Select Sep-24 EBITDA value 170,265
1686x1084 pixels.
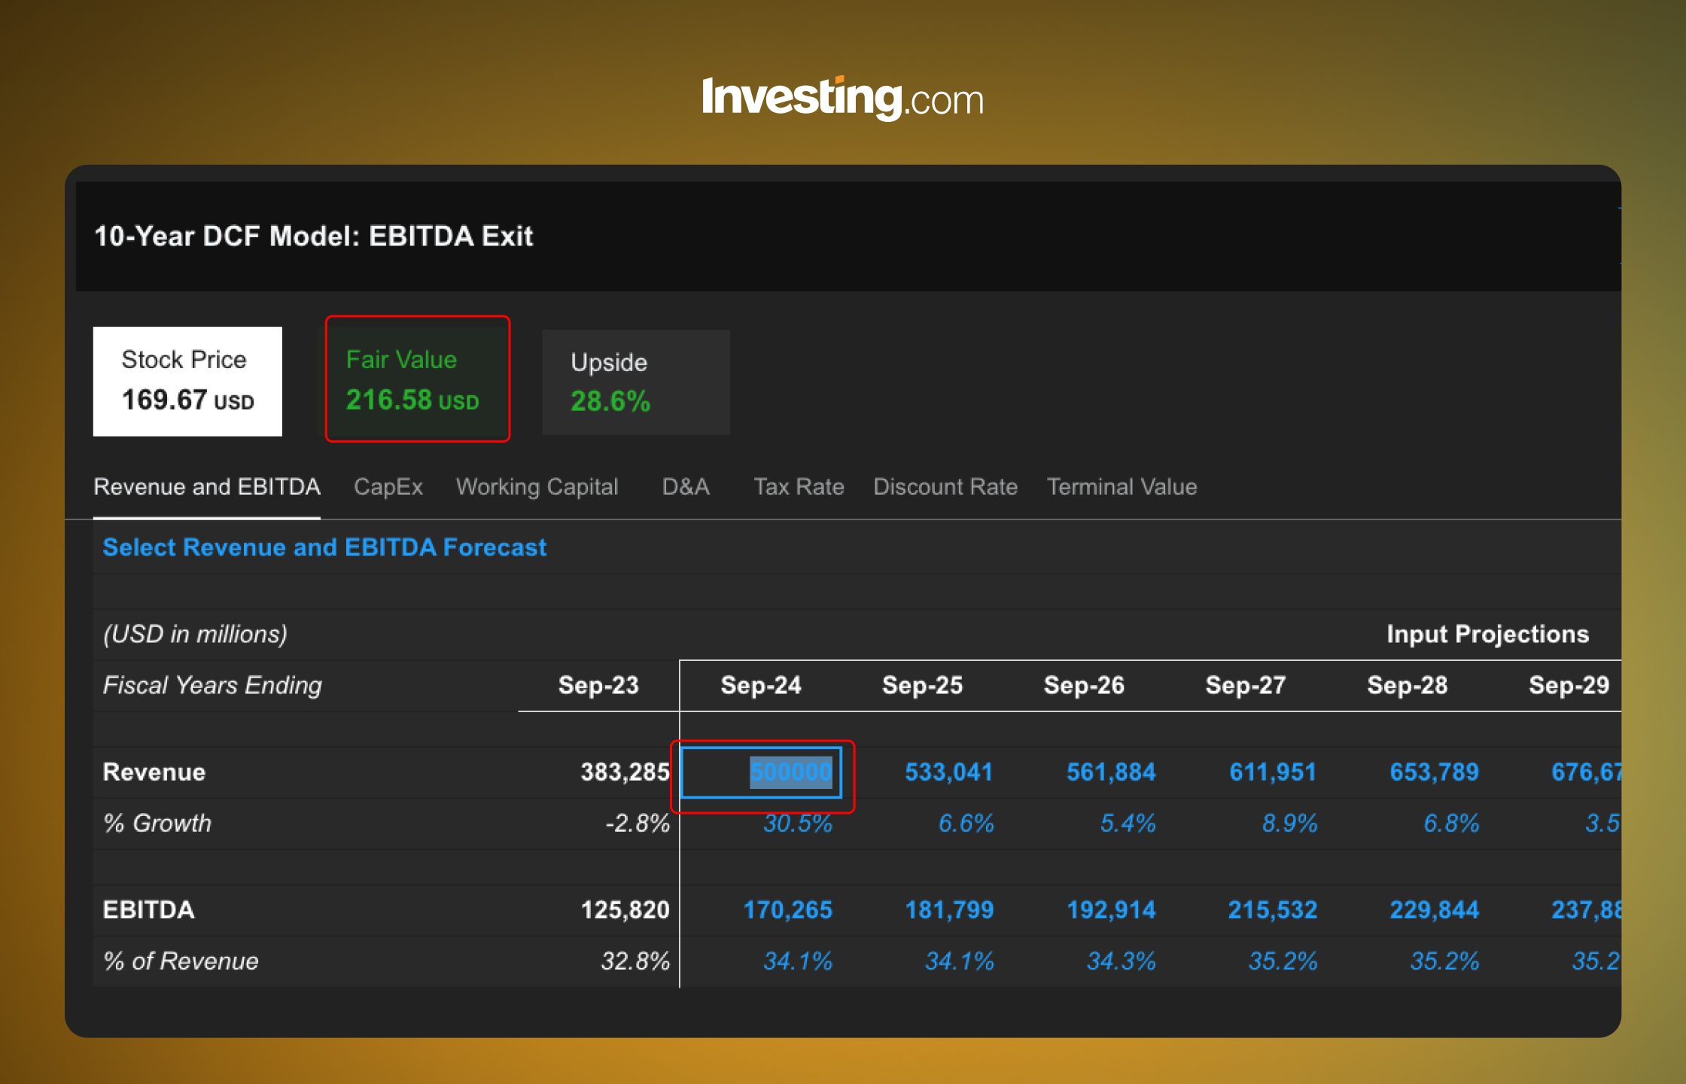(787, 909)
